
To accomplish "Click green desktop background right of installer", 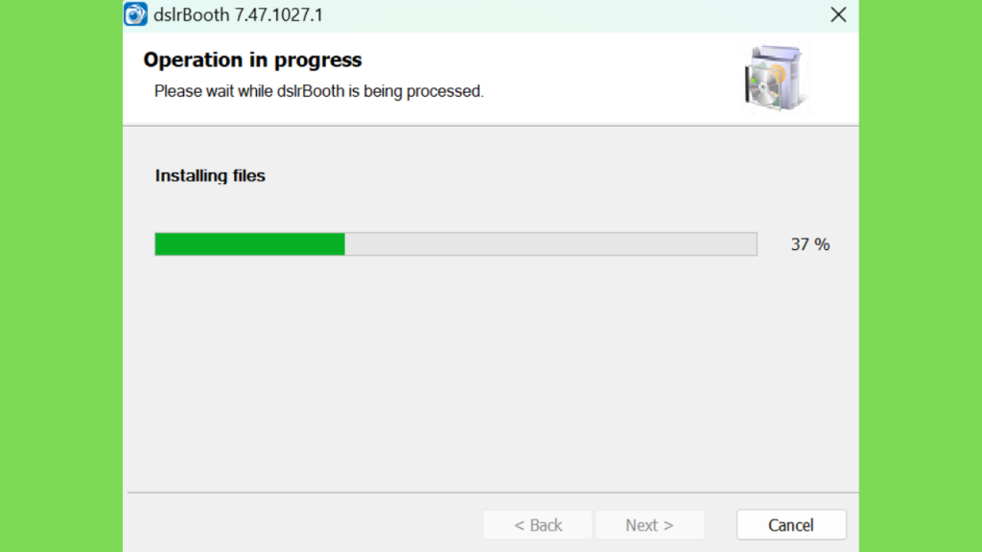I will pos(920,276).
